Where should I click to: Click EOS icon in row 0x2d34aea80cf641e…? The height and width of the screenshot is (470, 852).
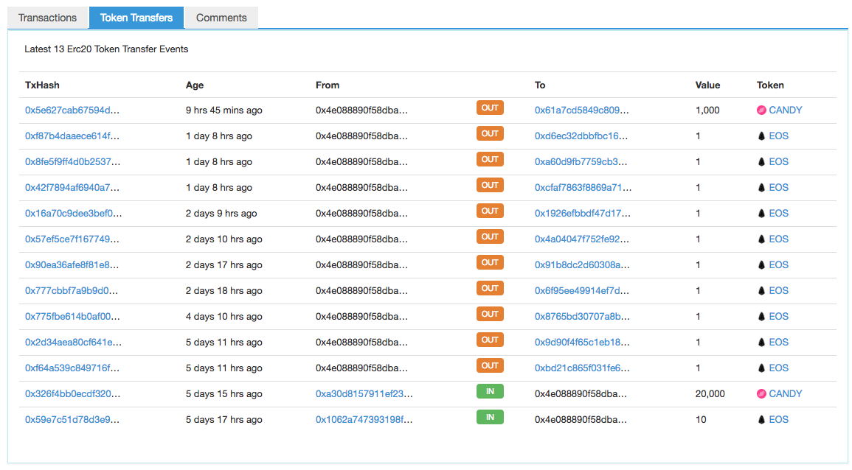coord(761,343)
